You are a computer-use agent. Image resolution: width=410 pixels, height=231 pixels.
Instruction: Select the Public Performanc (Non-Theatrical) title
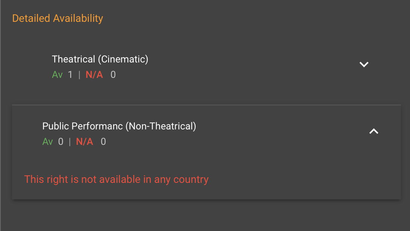coord(119,126)
